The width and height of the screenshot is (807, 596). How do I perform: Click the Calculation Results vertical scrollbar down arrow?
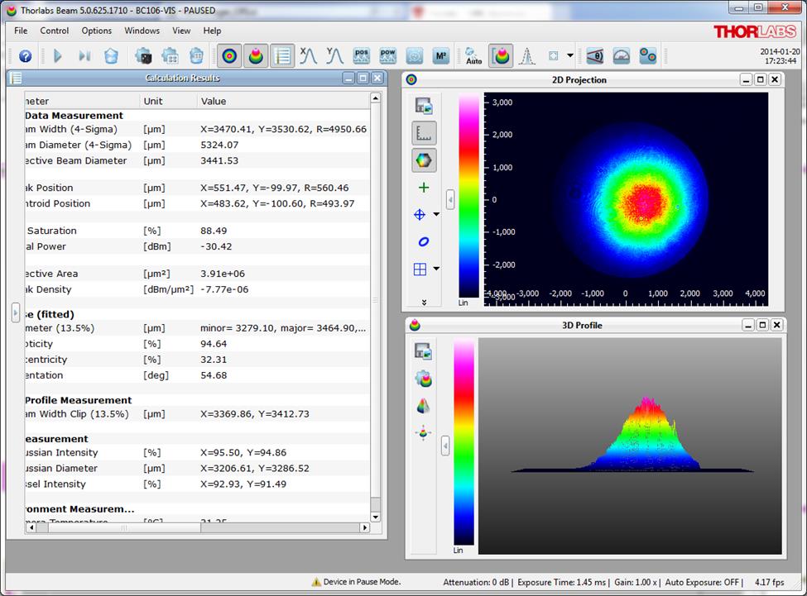click(x=375, y=517)
